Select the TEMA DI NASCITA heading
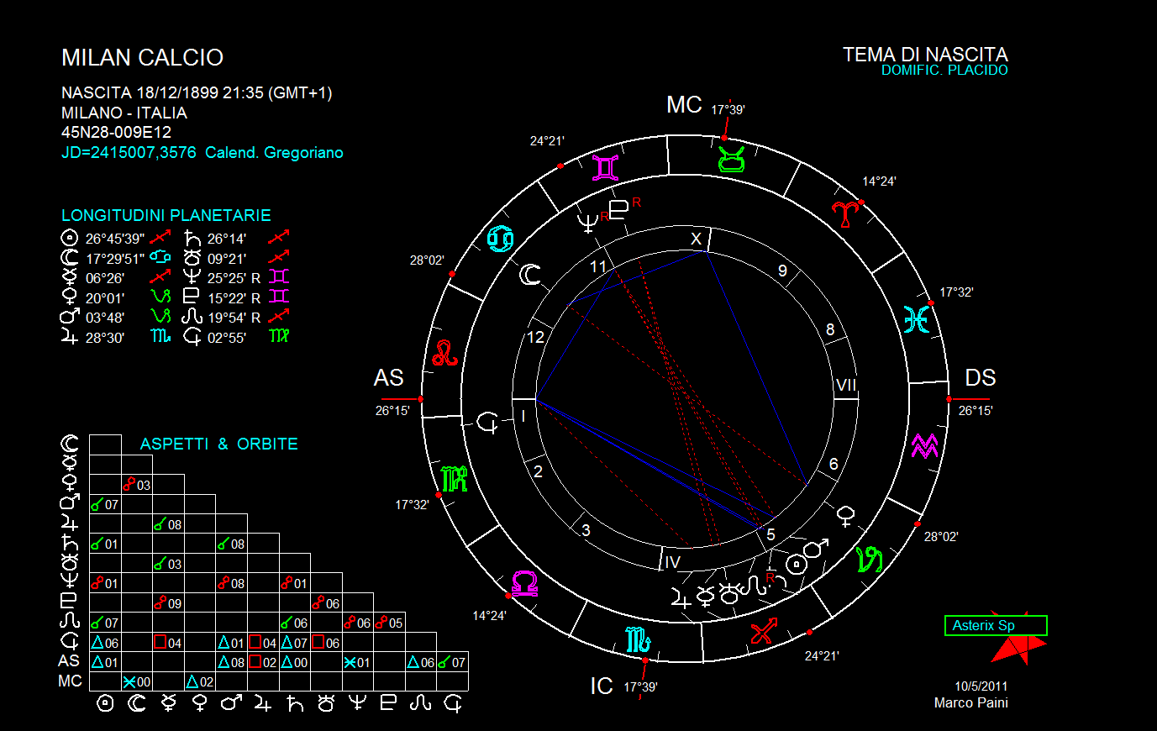1157x731 pixels. (925, 55)
